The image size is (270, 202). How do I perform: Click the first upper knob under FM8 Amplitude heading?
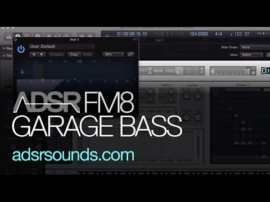tap(186, 95)
